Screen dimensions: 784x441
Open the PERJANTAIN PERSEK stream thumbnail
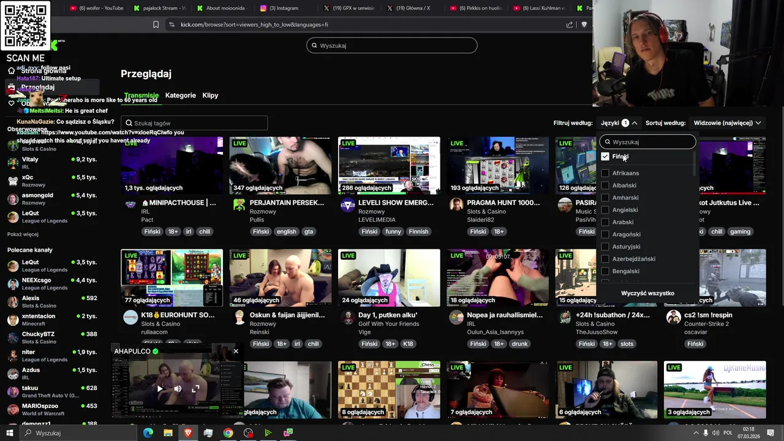(281, 165)
